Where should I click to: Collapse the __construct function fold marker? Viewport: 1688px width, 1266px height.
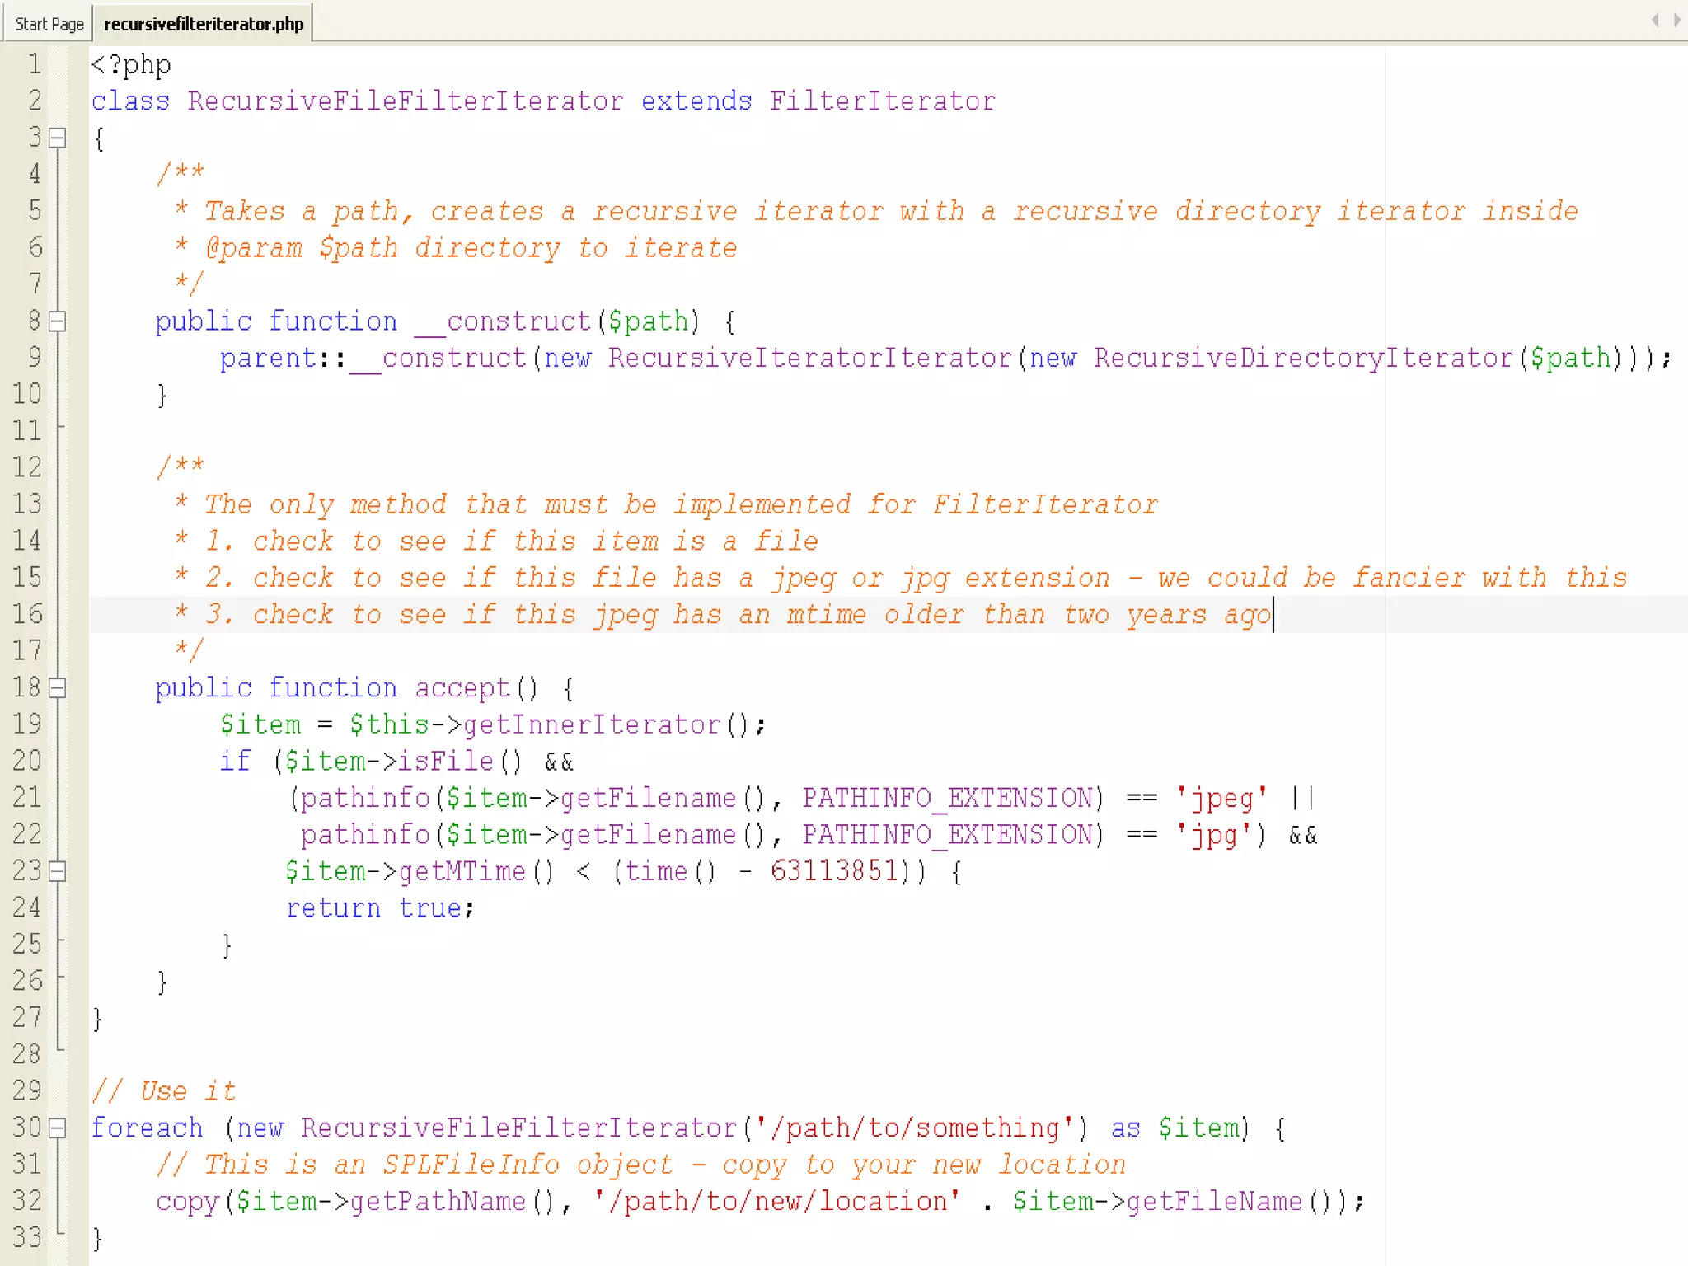[57, 321]
